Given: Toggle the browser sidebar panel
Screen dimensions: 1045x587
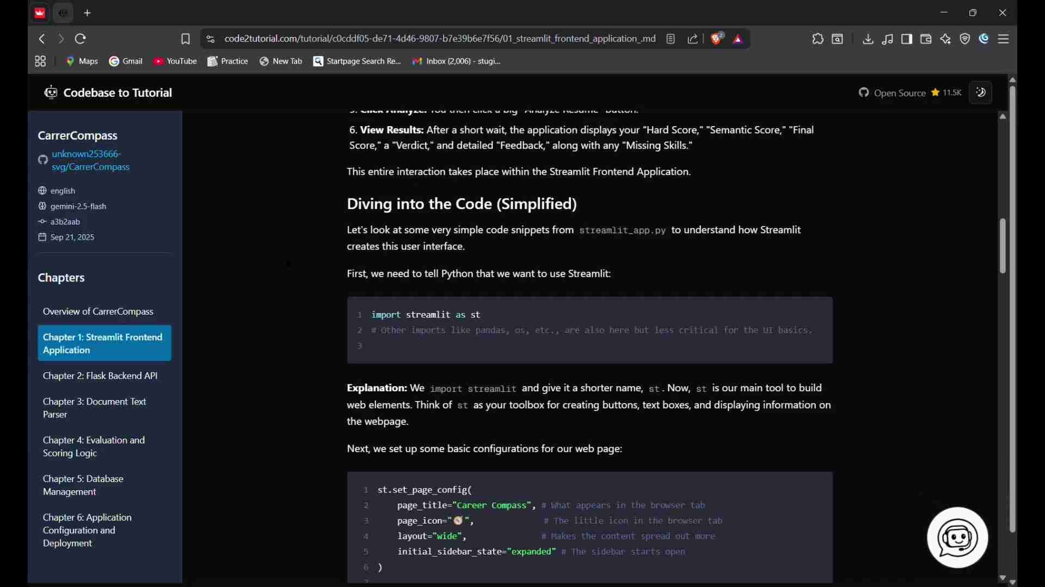Looking at the screenshot, I should click(907, 39).
